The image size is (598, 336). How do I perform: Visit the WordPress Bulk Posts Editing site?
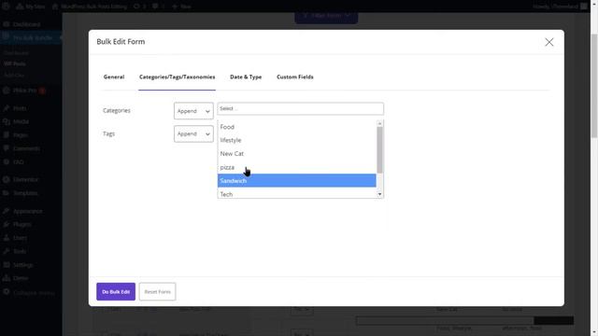click(90, 7)
